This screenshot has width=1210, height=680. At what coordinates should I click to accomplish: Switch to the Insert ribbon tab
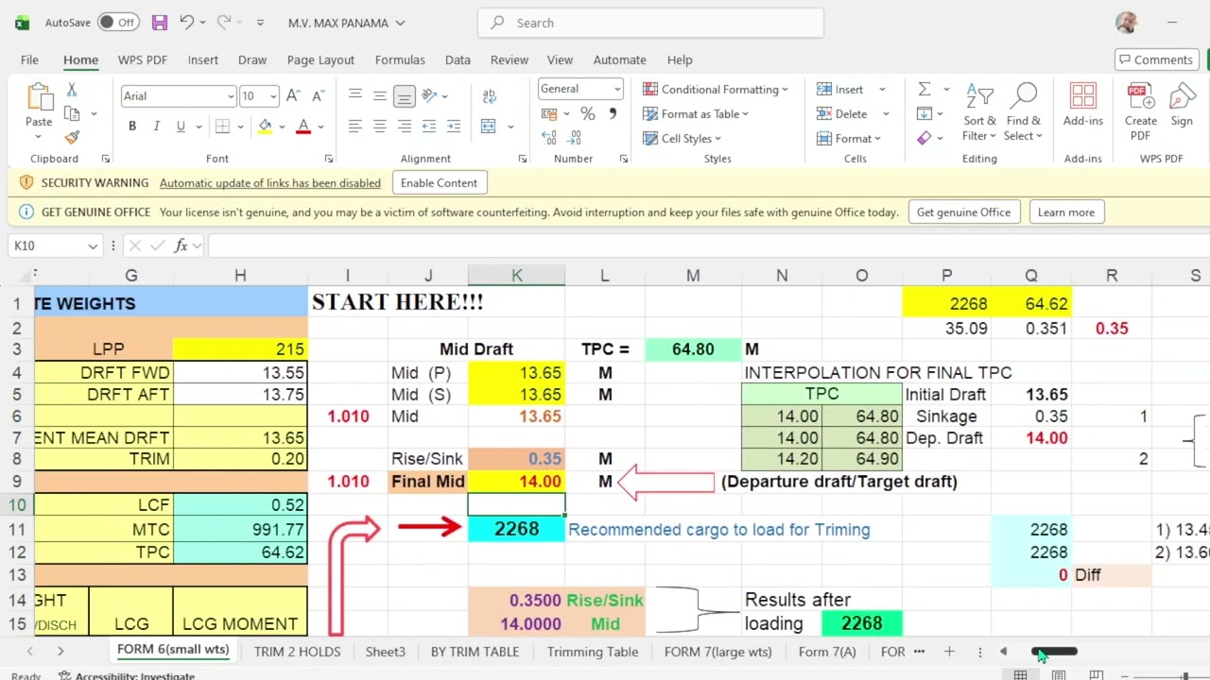point(202,59)
